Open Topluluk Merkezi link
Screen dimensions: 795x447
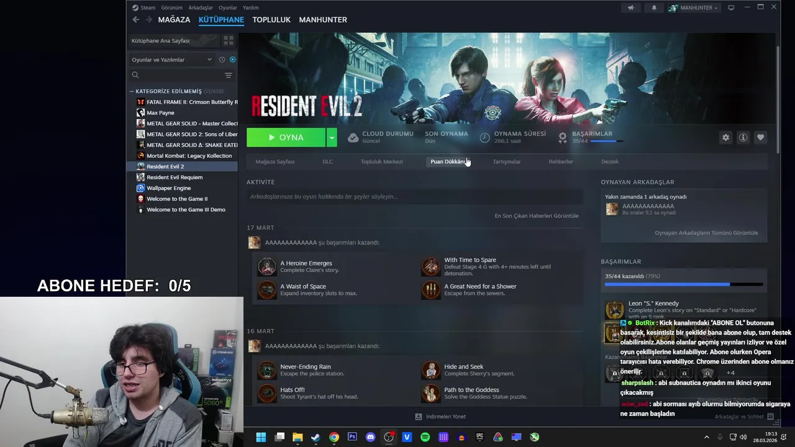coord(382,161)
